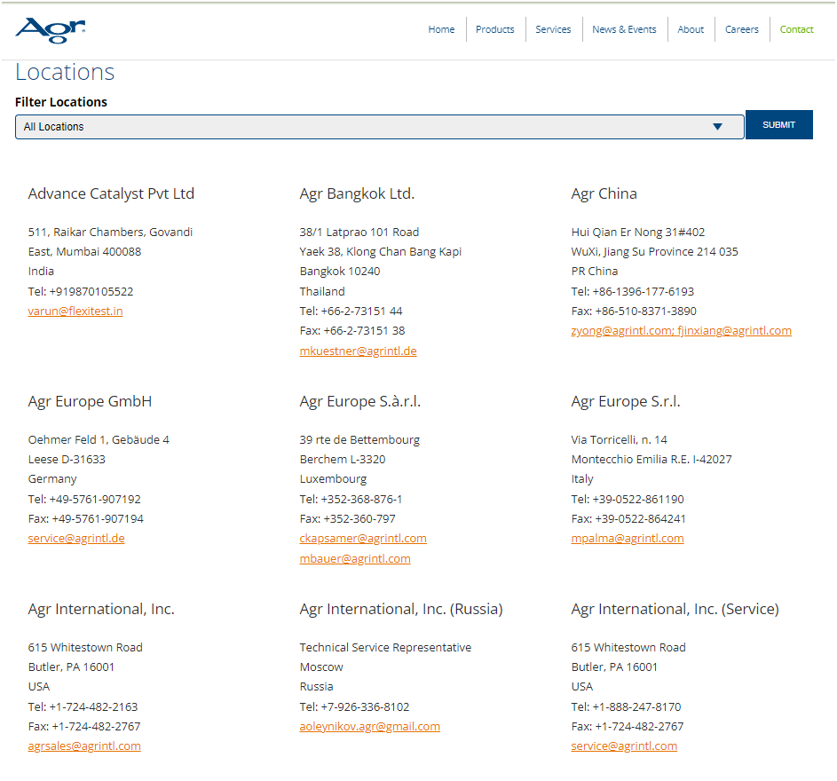Screen dimensions: 837x781
Task: Select the Agr International, Inc. (Service) heading
Action: [x=675, y=609]
